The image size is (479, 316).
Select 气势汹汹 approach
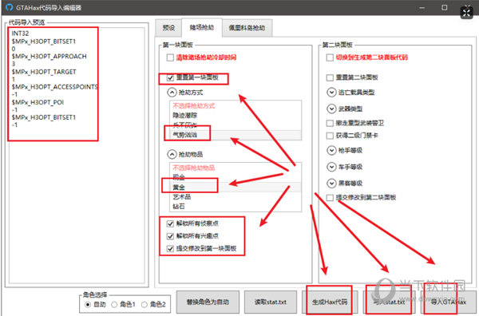coord(236,135)
